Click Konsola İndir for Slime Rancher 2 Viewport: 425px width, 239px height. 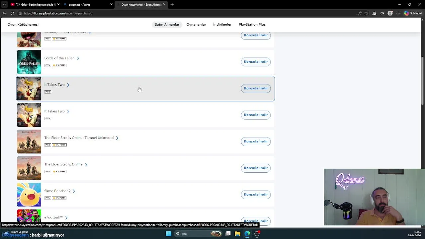coord(256,195)
